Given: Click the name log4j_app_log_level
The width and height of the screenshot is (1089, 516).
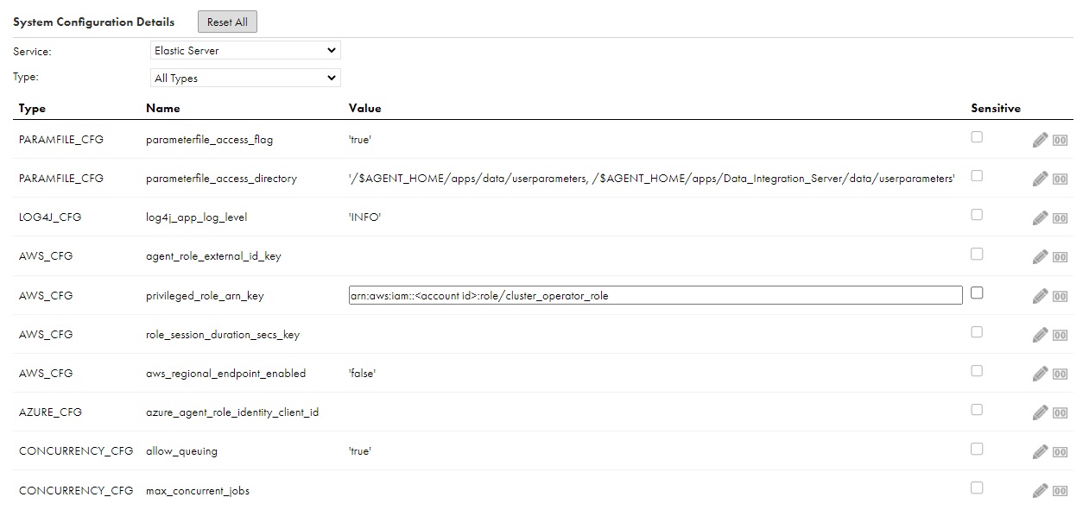Looking at the screenshot, I should click(197, 217).
